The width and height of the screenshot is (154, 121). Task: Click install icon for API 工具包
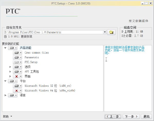click(17, 72)
